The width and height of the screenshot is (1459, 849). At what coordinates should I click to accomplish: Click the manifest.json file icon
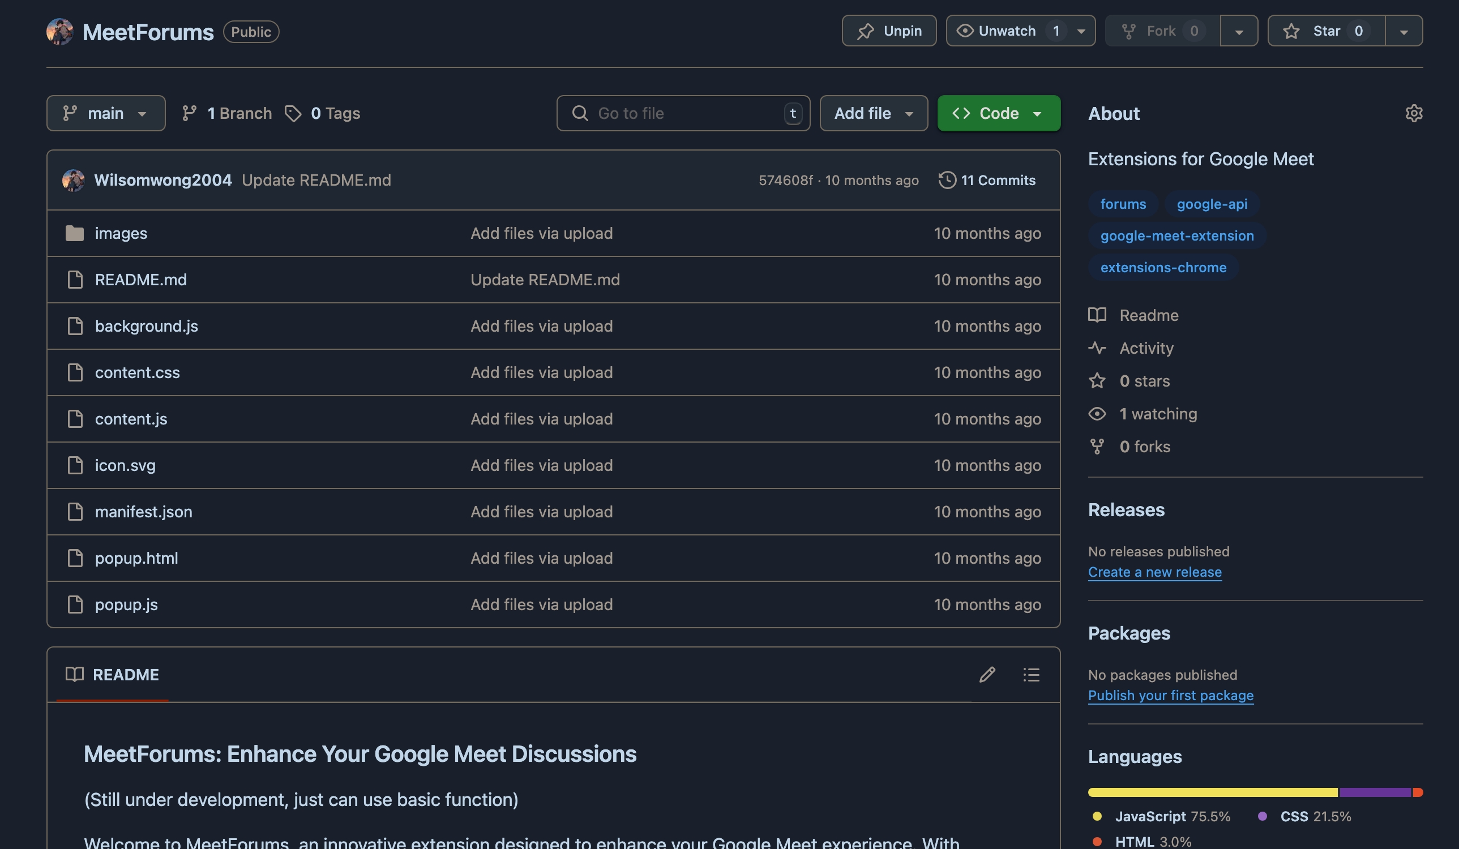coord(75,511)
